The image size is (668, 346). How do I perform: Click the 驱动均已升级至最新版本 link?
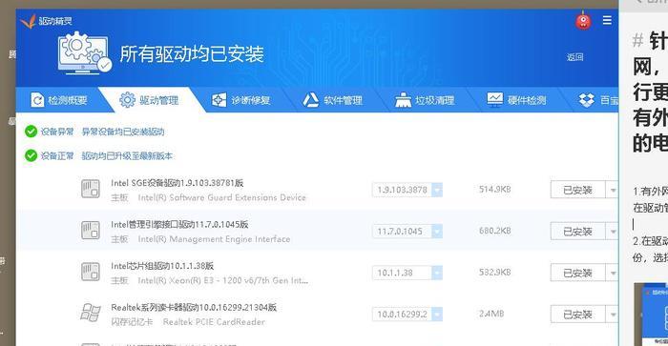click(x=127, y=156)
